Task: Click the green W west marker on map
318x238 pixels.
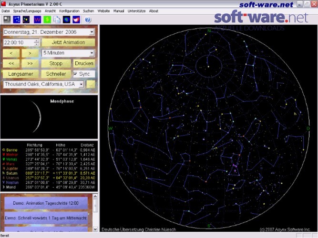Action: pyautogui.click(x=111, y=129)
